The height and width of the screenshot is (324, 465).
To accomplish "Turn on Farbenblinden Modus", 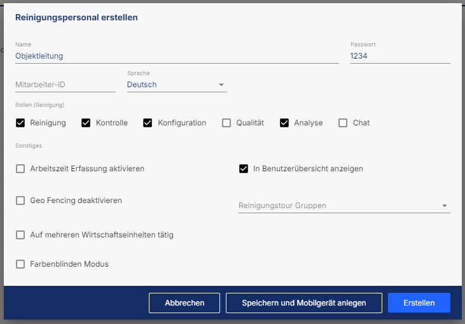I will click(20, 264).
